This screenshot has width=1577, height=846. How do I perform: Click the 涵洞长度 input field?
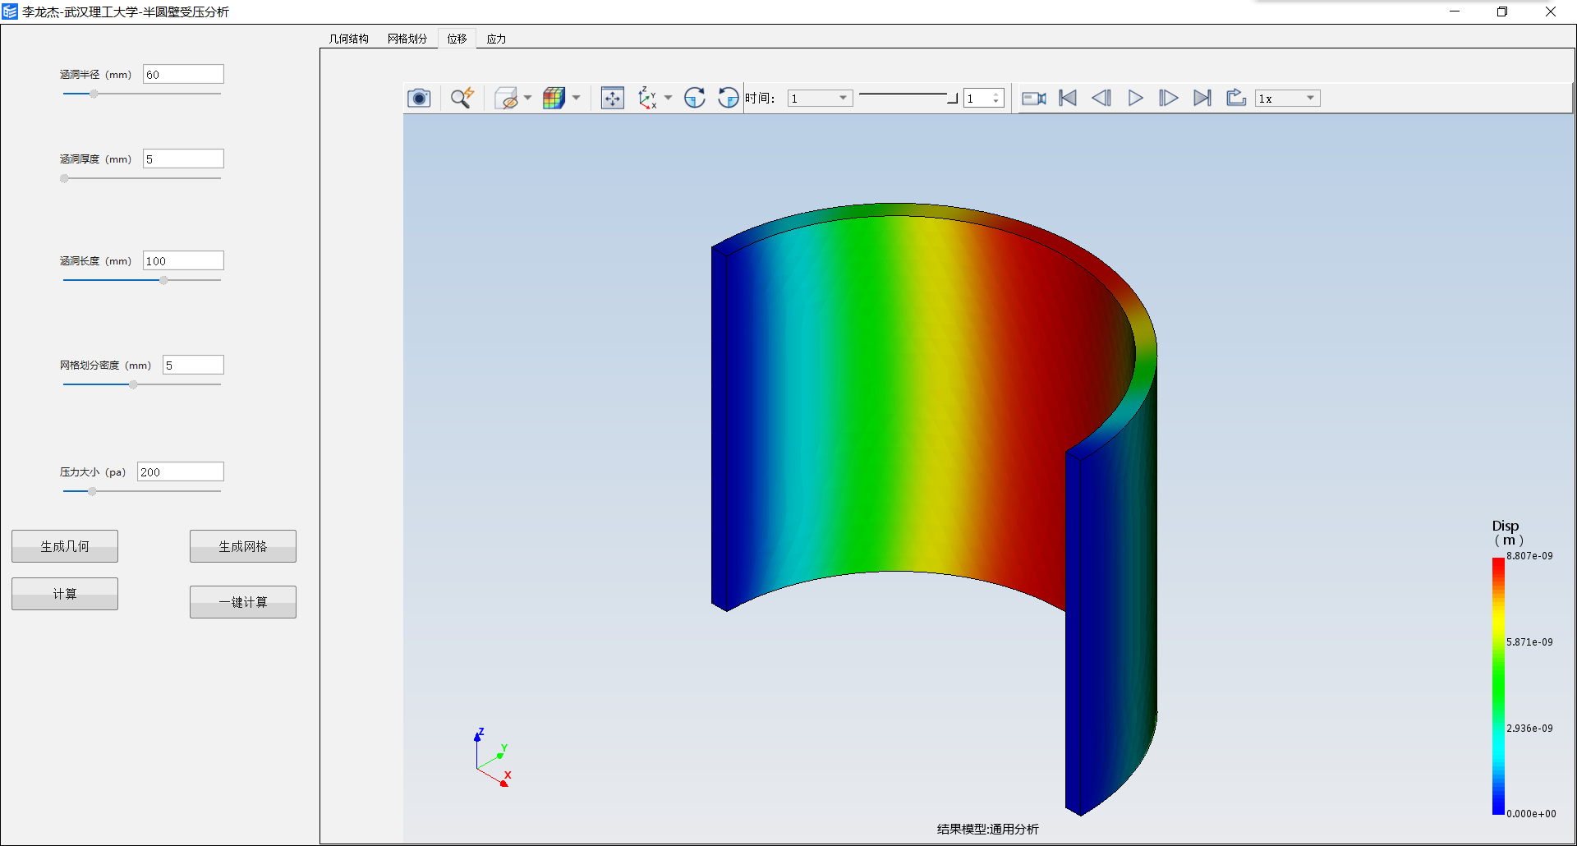click(x=183, y=260)
